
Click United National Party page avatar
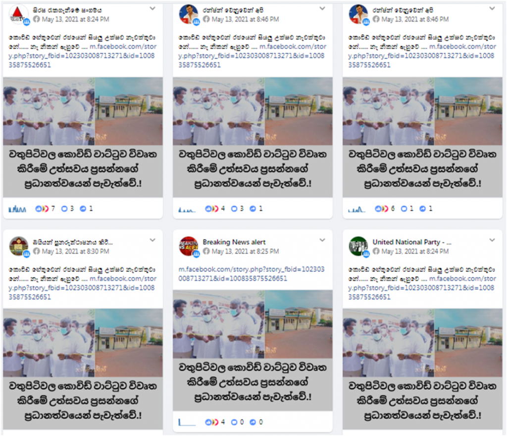pos(358,246)
